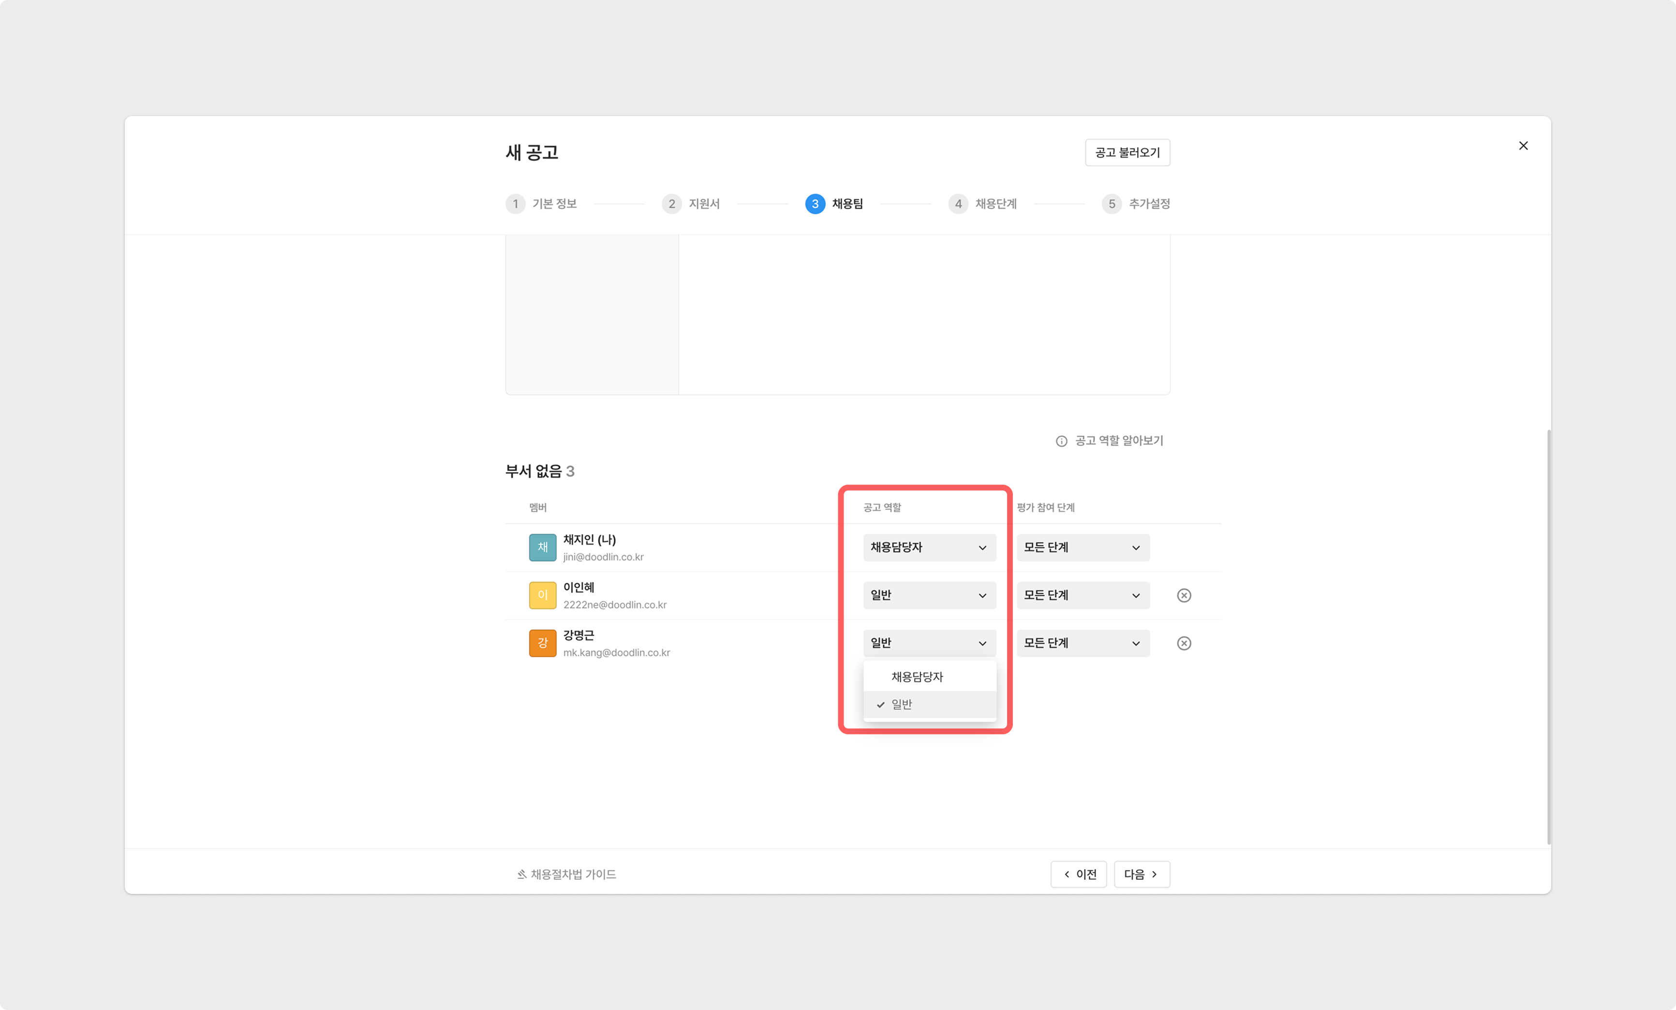Image resolution: width=1676 pixels, height=1010 pixels.
Task: Click the step 3 circle icon
Action: click(x=815, y=204)
